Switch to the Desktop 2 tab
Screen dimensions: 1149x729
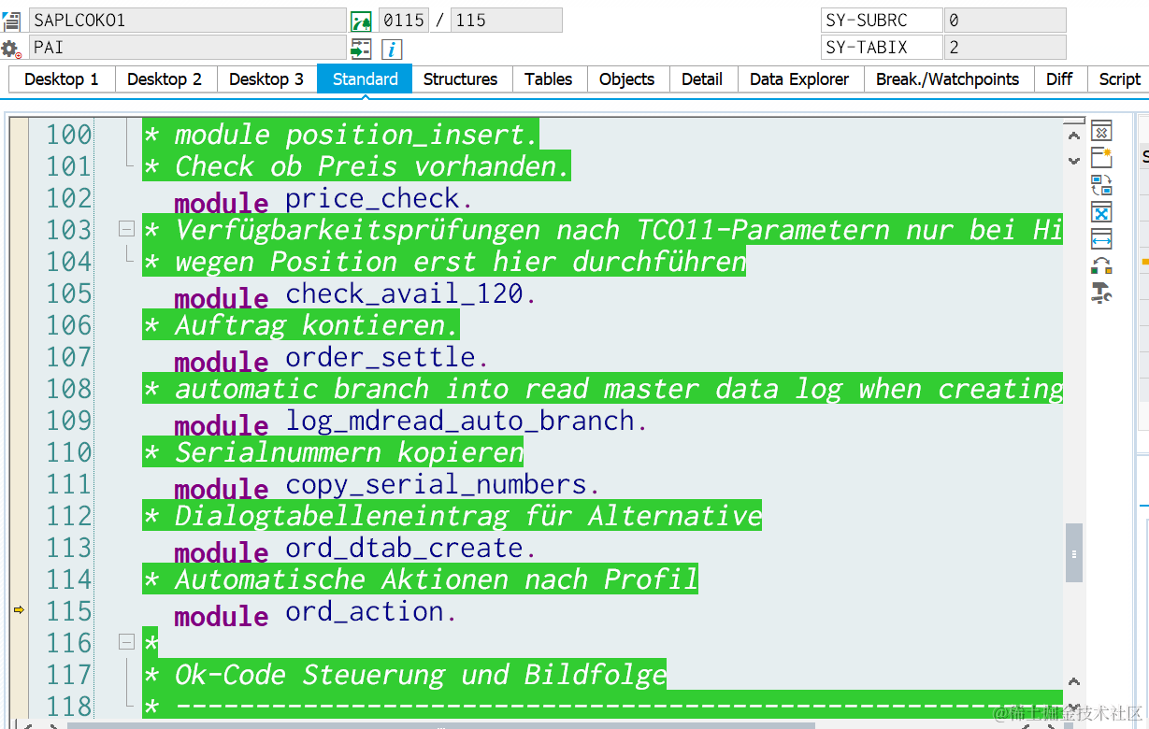pos(165,79)
